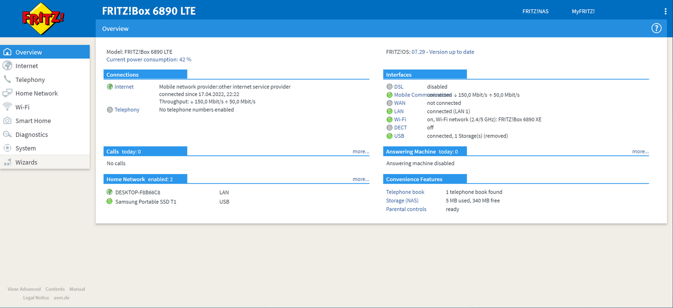Open the three-dot menu in header
The height and width of the screenshot is (308, 673).
665,12
